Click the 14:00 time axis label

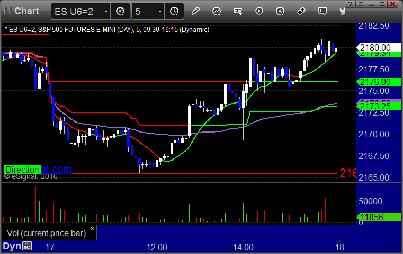pyautogui.click(x=243, y=247)
